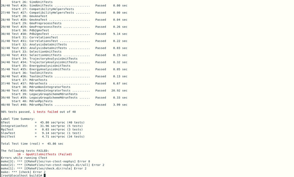Viewport: 294px width, 177px height.
Task: Click the Test #34 TrajectoryAnalysisUnitTests result line
Action: coord(64,62)
